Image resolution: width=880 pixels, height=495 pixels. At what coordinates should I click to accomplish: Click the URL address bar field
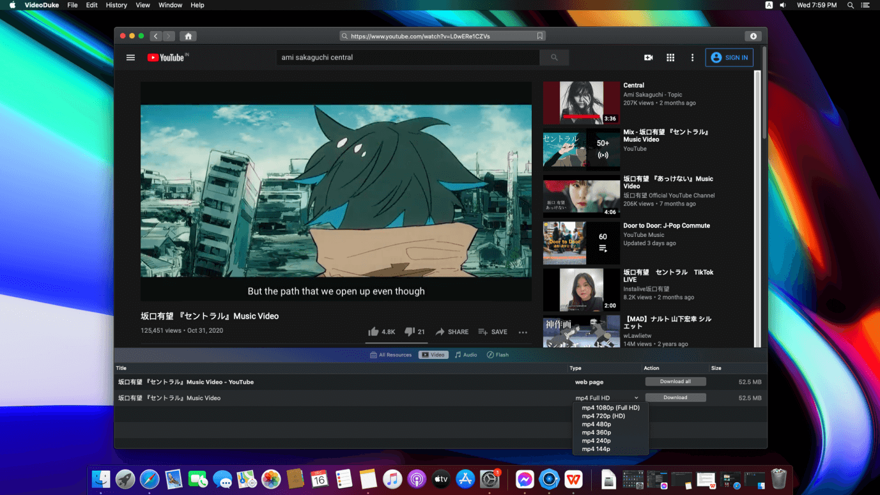tap(443, 36)
